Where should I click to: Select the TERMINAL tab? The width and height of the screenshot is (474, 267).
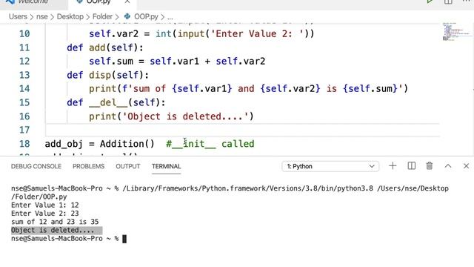pos(166,166)
